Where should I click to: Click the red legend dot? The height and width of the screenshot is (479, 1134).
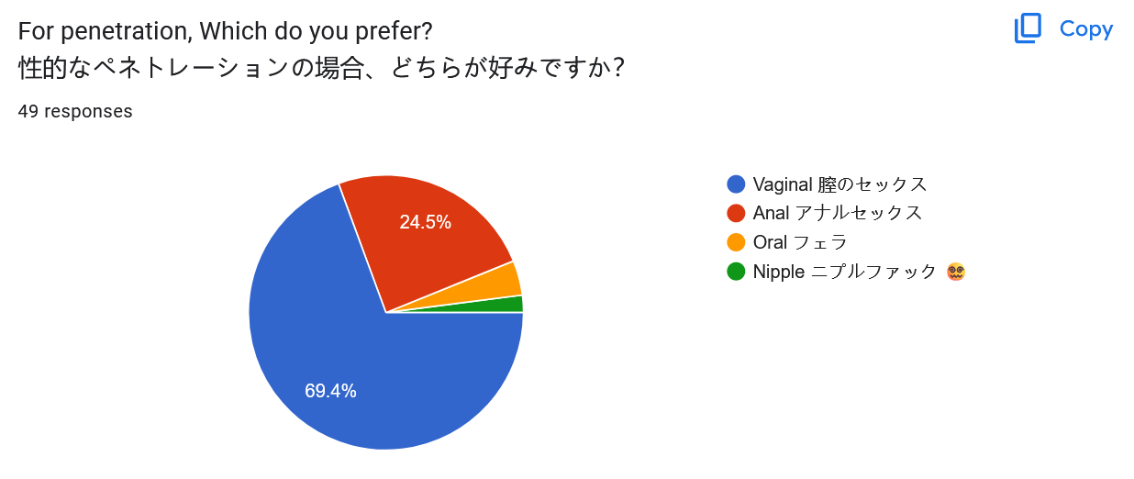(x=736, y=214)
